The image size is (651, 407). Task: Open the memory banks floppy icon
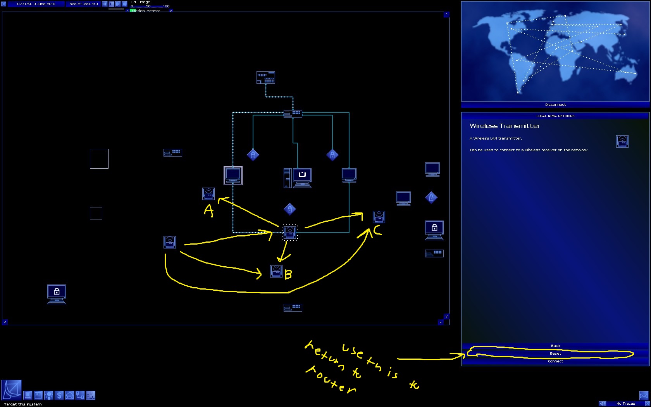pyautogui.click(x=38, y=395)
